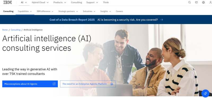The image size is (212, 98).
Task: Follow the Home breadcrumb link
Action: pos(5,30)
